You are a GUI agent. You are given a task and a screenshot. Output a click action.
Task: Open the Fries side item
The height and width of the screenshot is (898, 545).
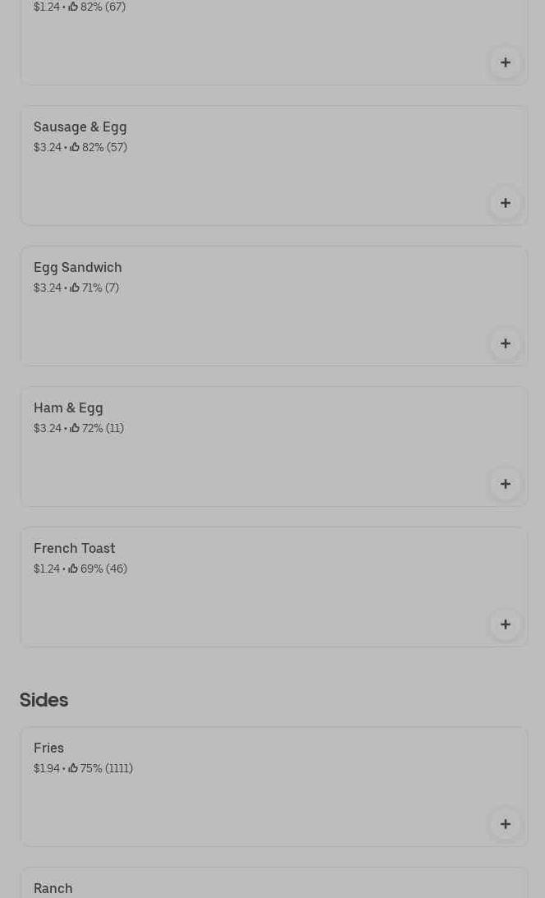[x=49, y=748]
